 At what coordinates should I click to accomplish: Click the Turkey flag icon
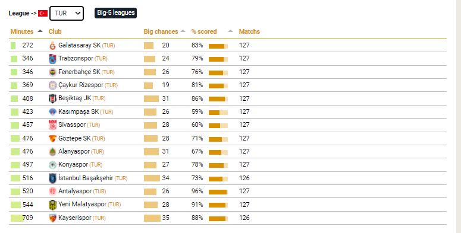[x=43, y=13]
